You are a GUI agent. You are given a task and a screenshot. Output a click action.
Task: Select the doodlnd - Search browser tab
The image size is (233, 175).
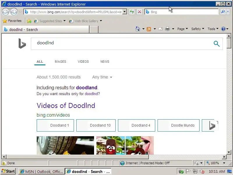pos(46,29)
